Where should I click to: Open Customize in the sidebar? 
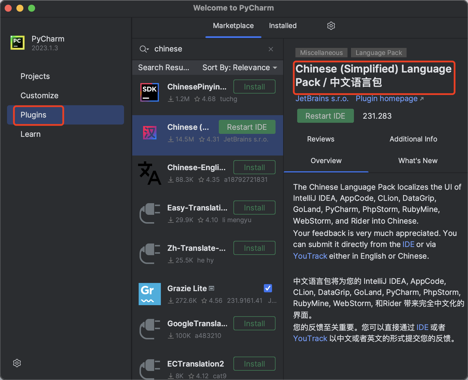[39, 96]
